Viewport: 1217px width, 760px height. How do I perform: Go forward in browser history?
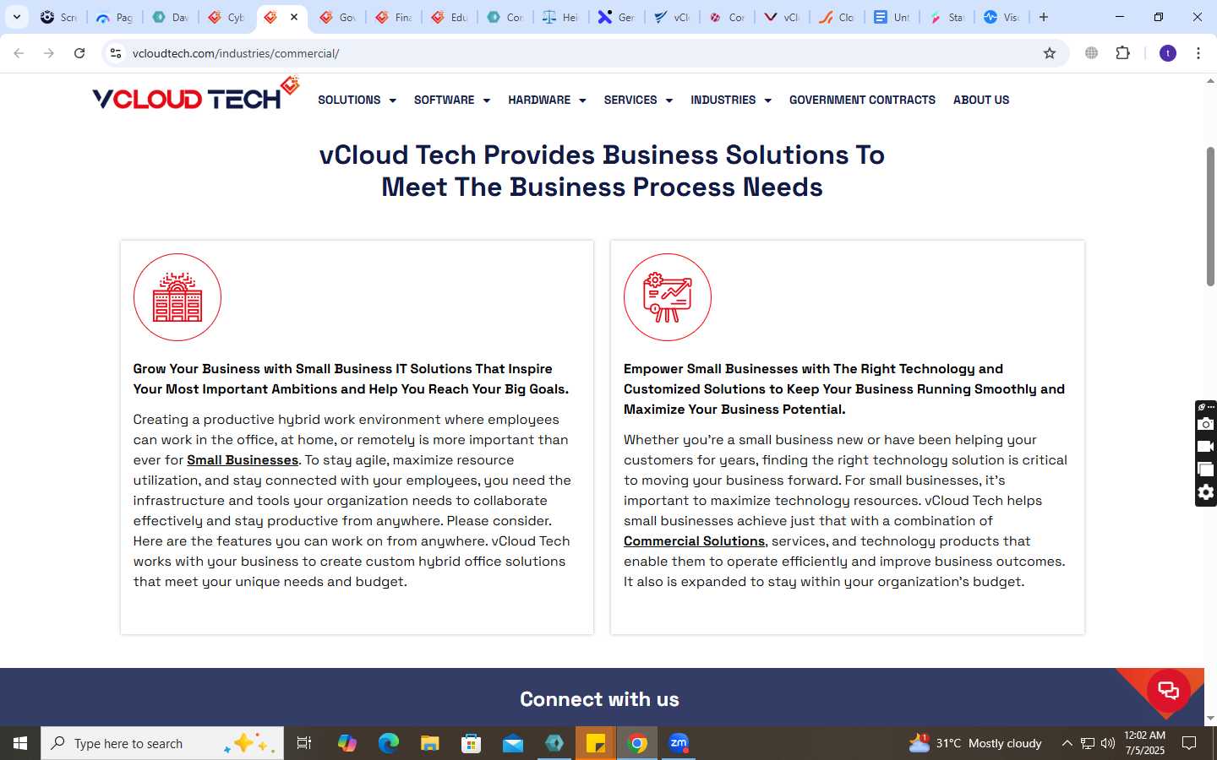[x=49, y=53]
